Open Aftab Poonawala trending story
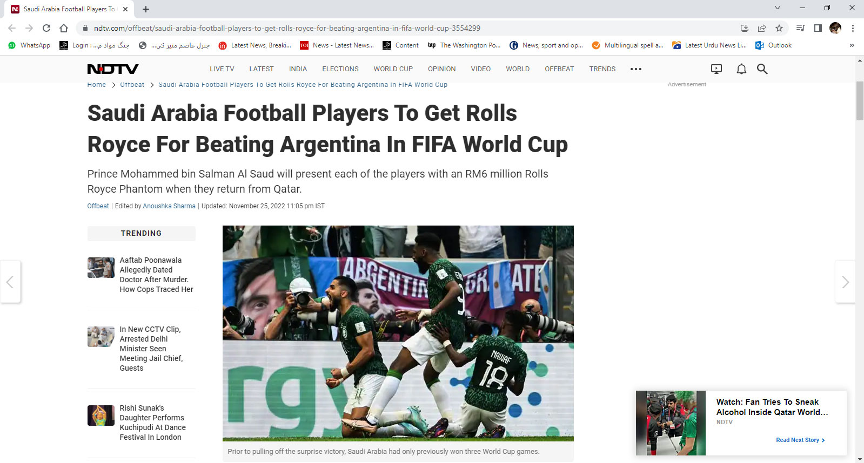Viewport: 864px width, 463px height. [x=157, y=275]
